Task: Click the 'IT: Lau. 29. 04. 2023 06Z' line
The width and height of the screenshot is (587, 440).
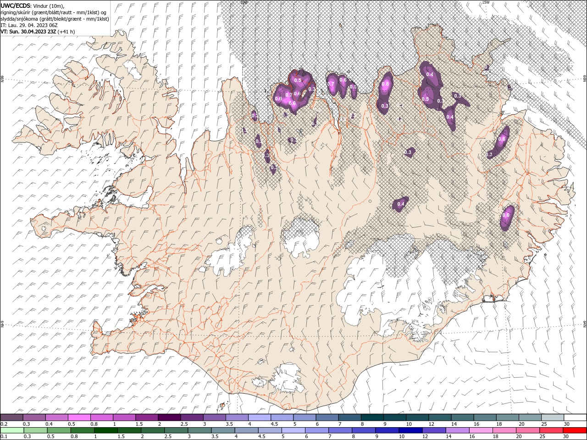Action: click(29, 25)
